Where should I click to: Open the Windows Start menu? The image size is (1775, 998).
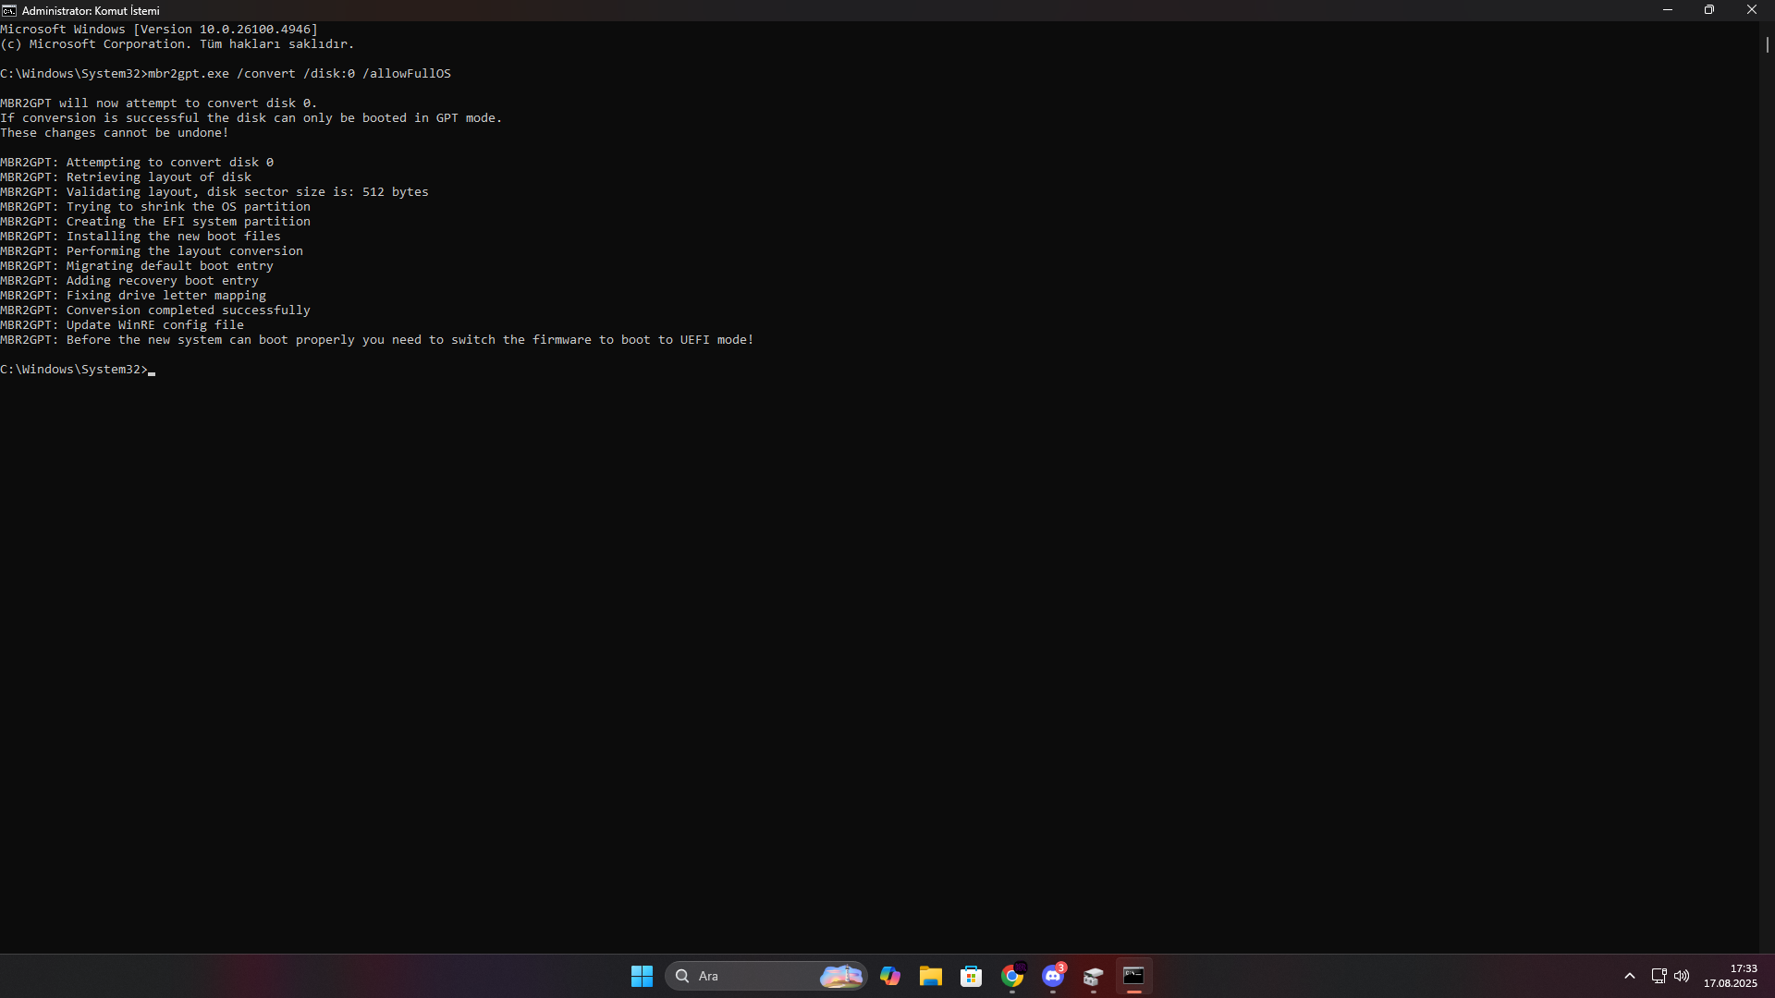point(642,976)
